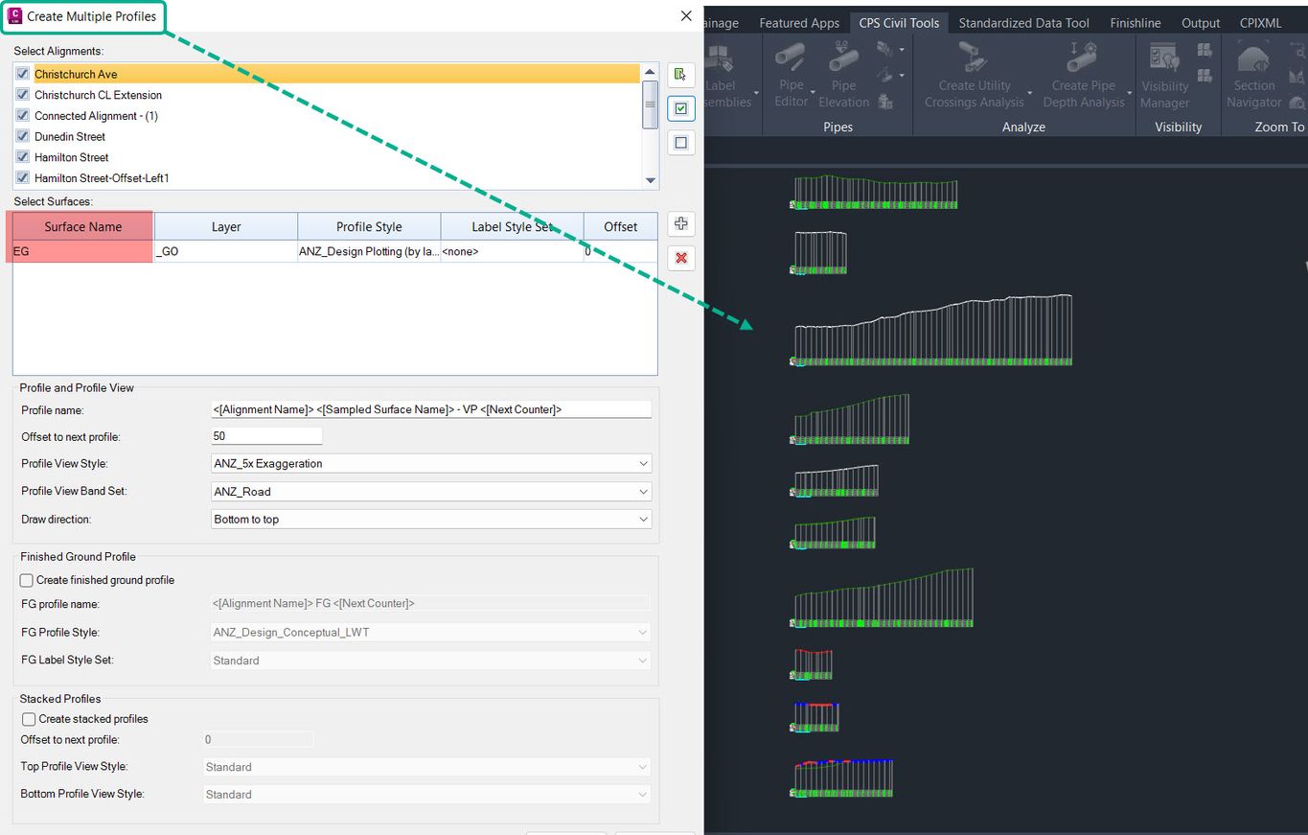Add a surface using the plus icon

point(680,223)
